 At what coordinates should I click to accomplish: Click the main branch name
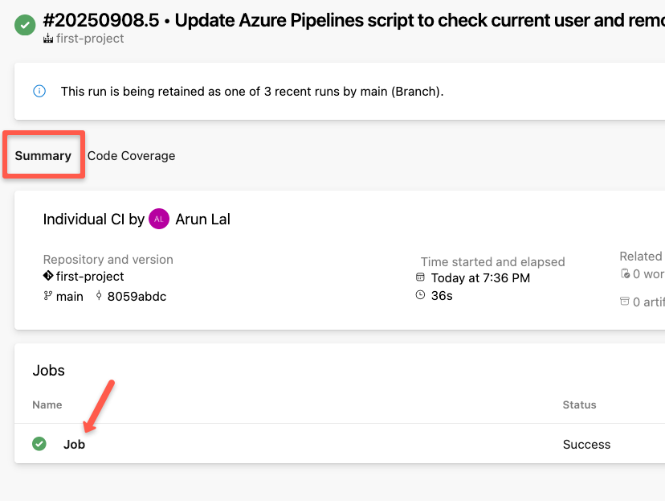[x=69, y=296]
